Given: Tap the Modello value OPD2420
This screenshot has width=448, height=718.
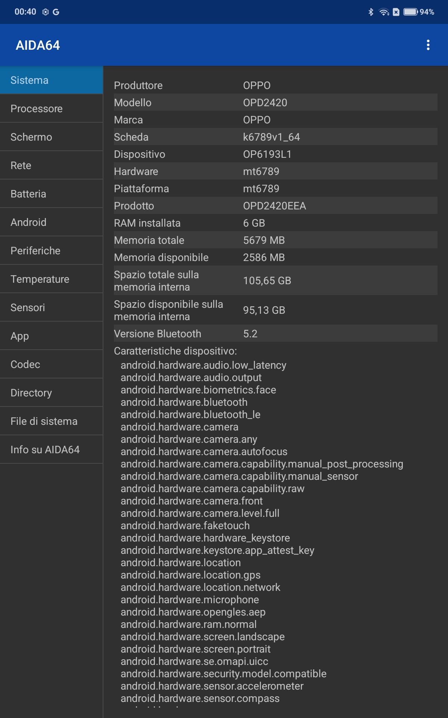Looking at the screenshot, I should 265,102.
